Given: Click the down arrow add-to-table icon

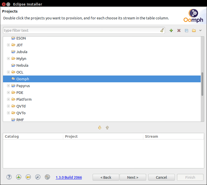Looking at the screenshot, I should pos(100,128).
